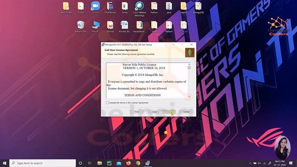This screenshot has height=167, width=297.
Task: Click the license scrollbar thumb
Action: tap(189, 68)
